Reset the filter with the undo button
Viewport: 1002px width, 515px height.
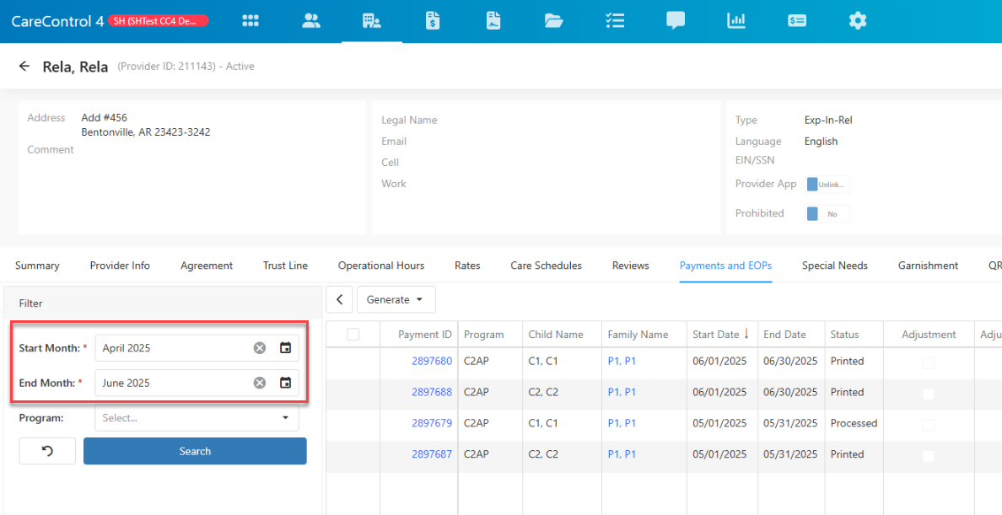[47, 451]
